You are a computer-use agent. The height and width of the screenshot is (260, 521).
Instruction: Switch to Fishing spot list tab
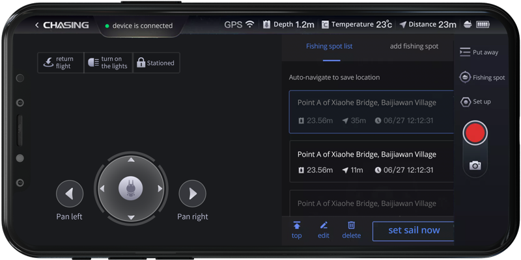[x=330, y=46]
